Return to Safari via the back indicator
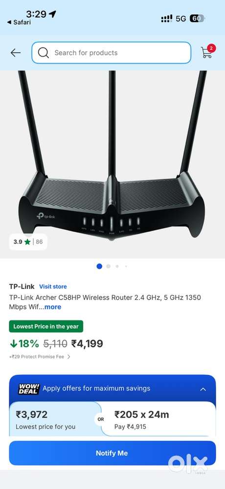Viewport: 225px width, 489px height. point(19,22)
